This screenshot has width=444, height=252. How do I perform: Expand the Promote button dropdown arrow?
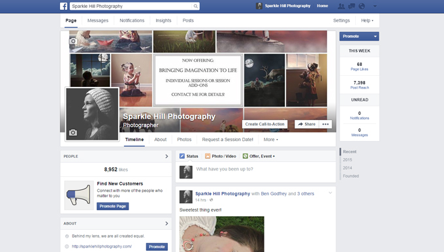point(375,37)
